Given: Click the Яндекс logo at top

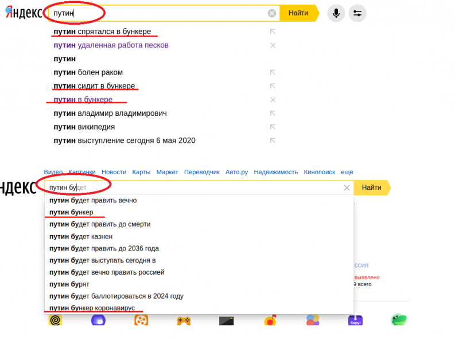Looking at the screenshot, I should click(x=24, y=13).
